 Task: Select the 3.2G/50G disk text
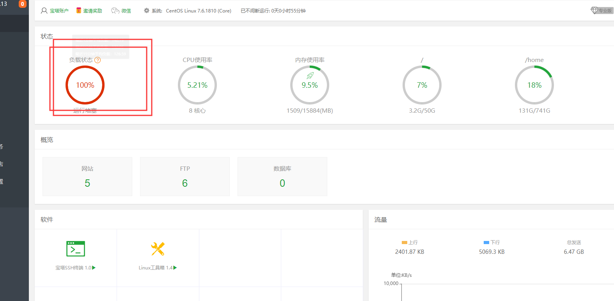(x=422, y=111)
